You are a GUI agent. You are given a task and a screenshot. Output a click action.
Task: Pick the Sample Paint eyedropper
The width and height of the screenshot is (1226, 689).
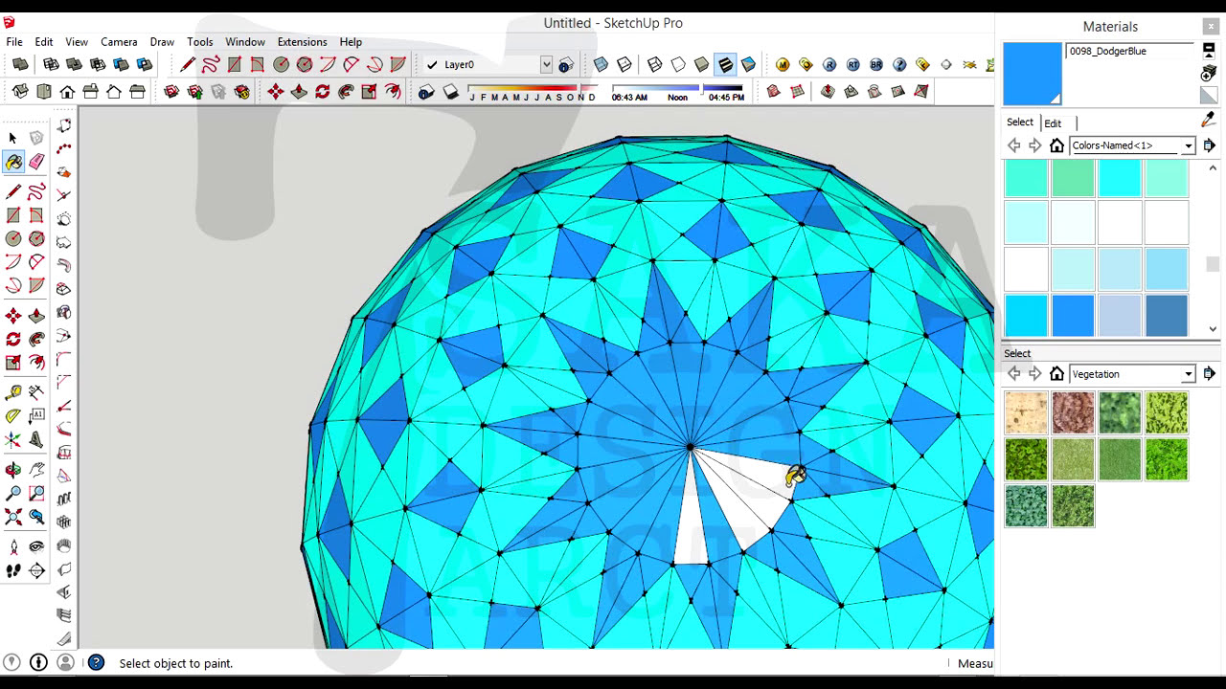coord(1209,120)
